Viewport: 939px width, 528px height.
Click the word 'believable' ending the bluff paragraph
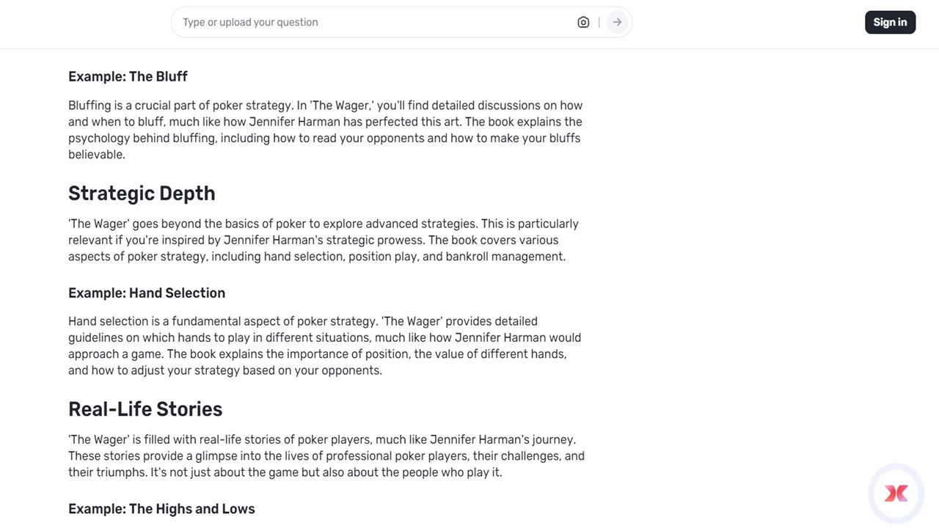[x=95, y=155]
